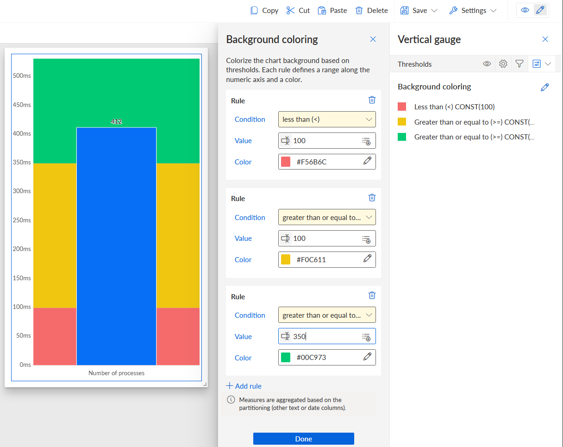Image resolution: width=563 pixels, height=447 pixels.
Task: Click the Paste clipboard button
Action: pyautogui.click(x=332, y=10)
